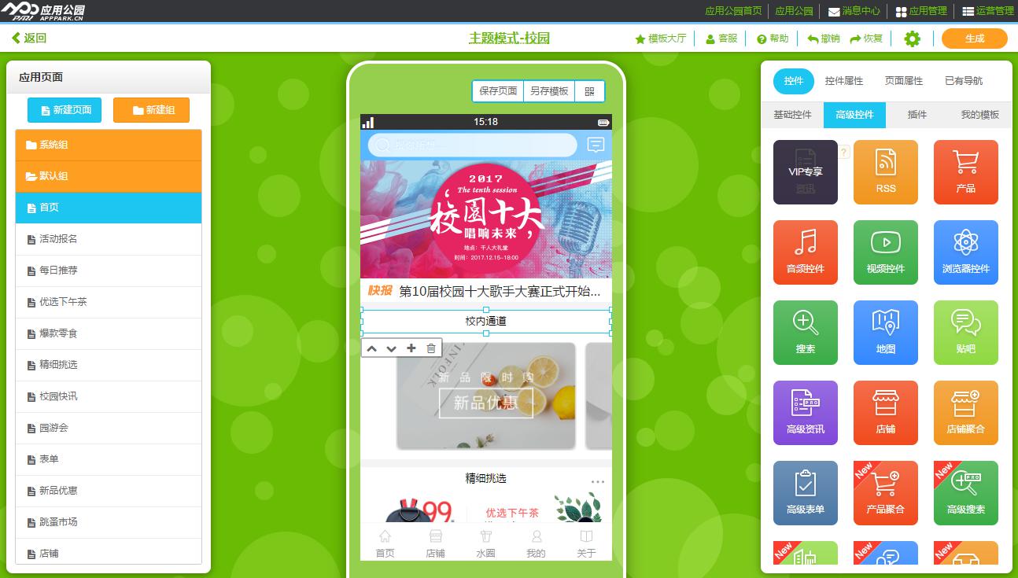Pick the map widget
The width and height of the screenshot is (1018, 578).
[885, 332]
